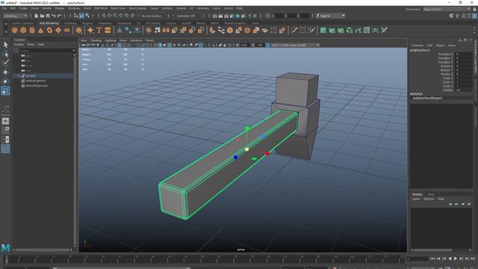Open the Outliner Display menu
This screenshot has width=478, height=269.
pos(19,45)
